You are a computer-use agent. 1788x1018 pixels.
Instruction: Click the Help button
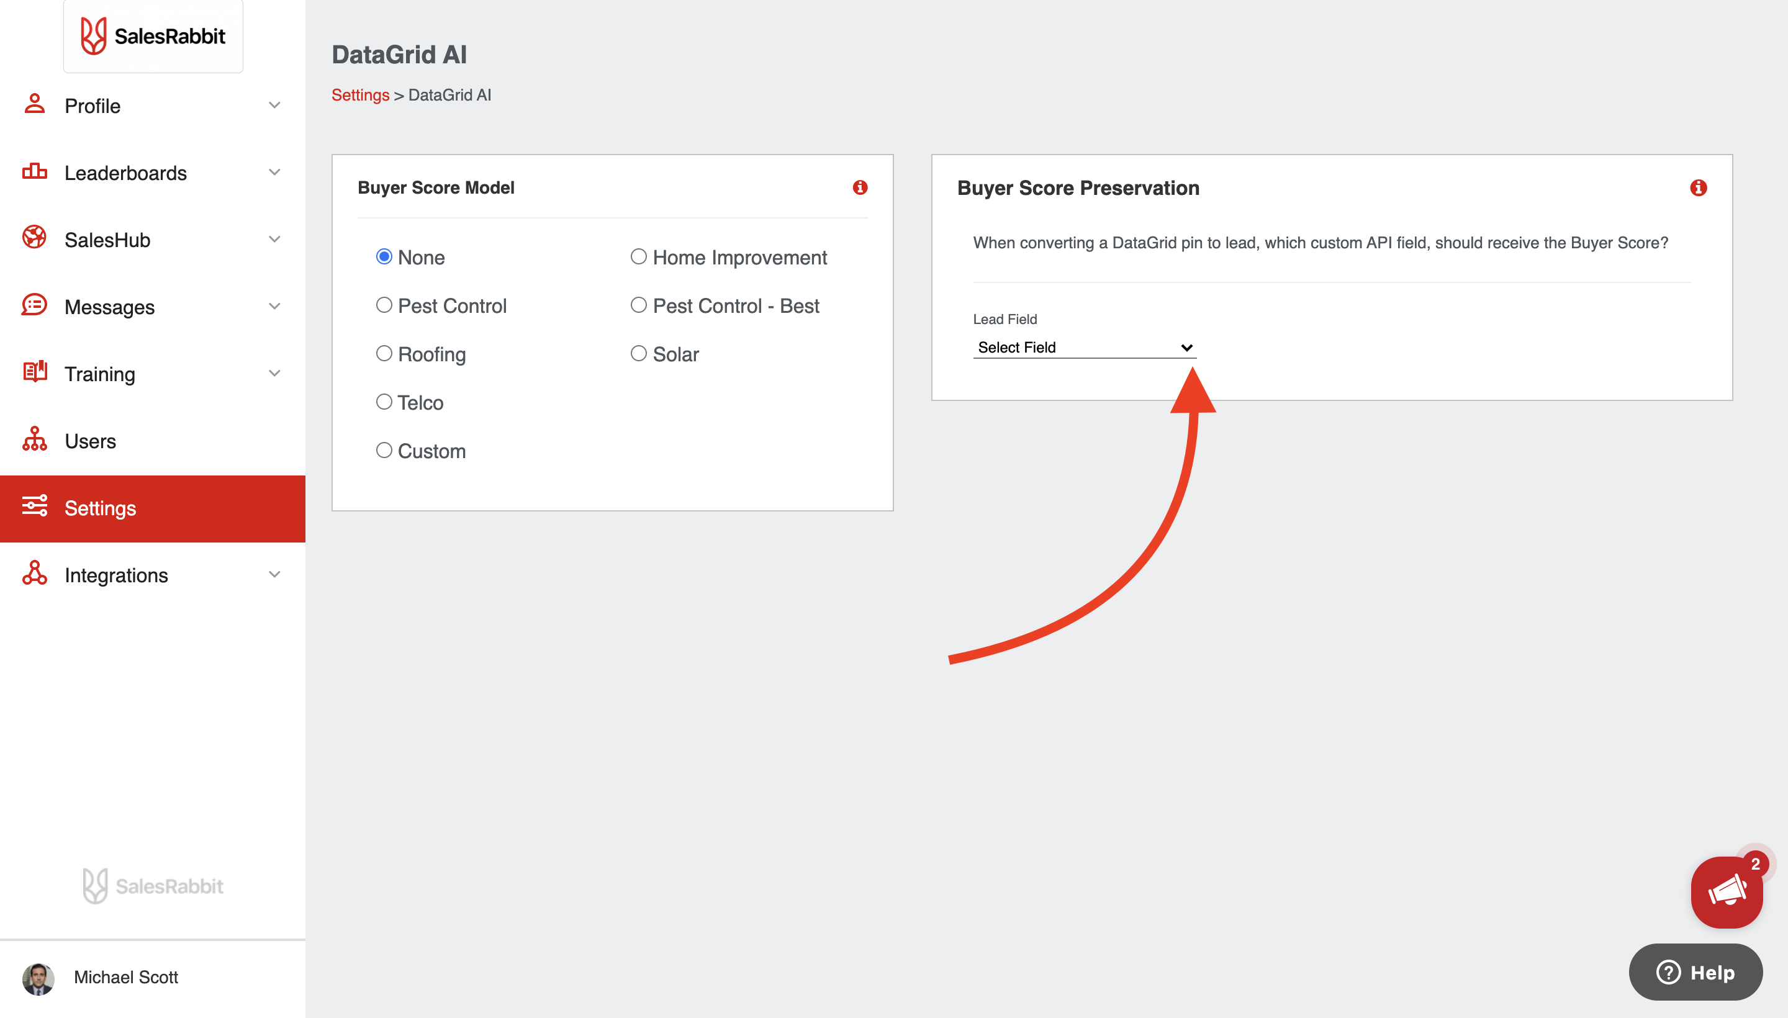[1695, 972]
